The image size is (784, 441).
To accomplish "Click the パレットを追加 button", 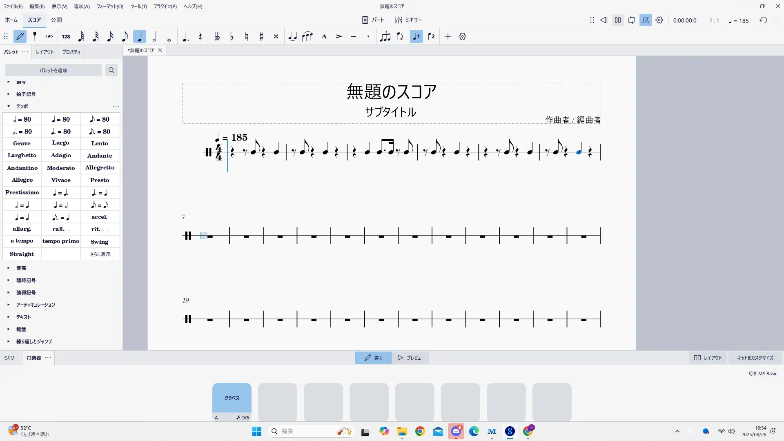I will 53,70.
